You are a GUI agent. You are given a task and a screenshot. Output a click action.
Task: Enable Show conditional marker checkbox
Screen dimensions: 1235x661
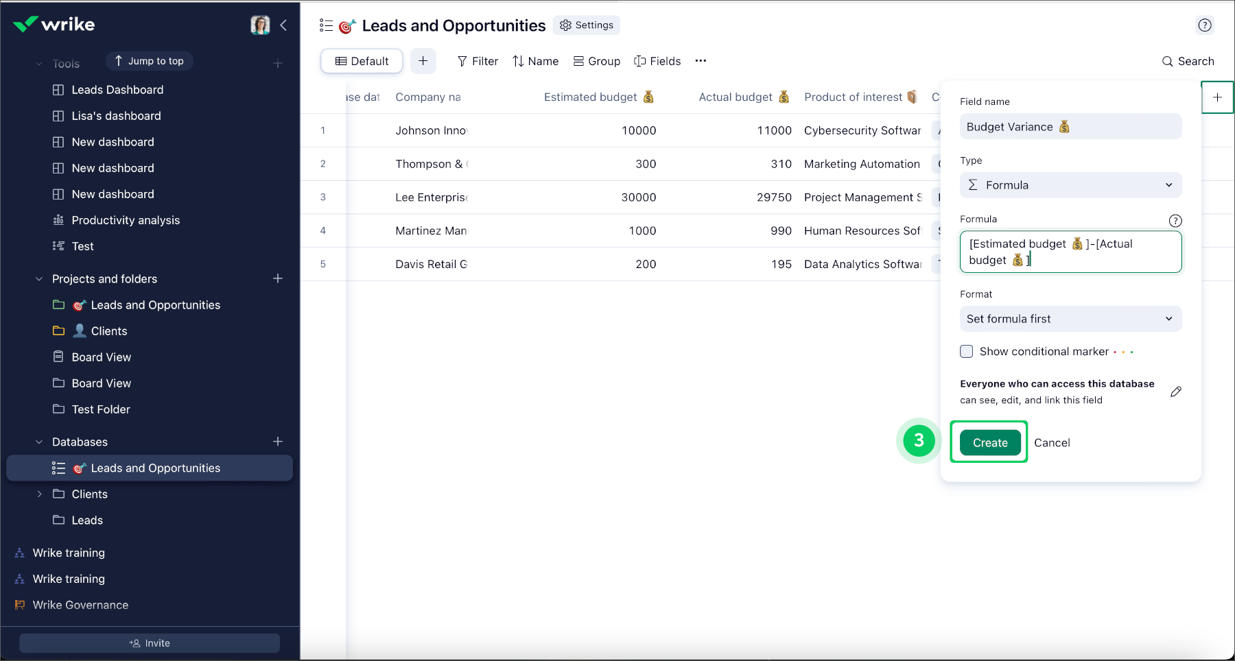[x=966, y=352]
